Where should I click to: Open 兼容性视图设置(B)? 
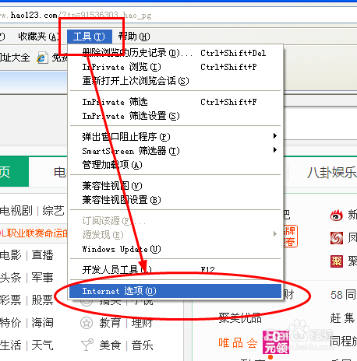point(175,200)
